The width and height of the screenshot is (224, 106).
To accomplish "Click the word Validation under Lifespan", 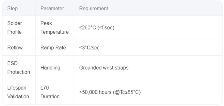I will tap(18, 97).
